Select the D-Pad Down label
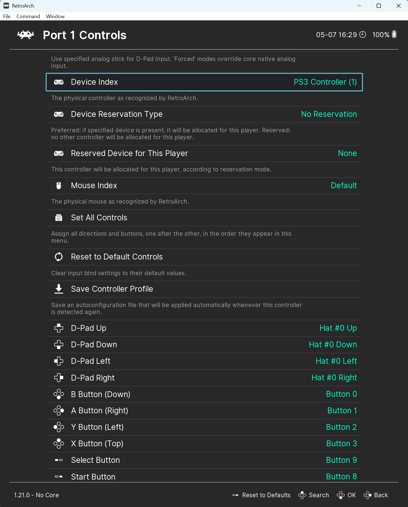 (94, 345)
